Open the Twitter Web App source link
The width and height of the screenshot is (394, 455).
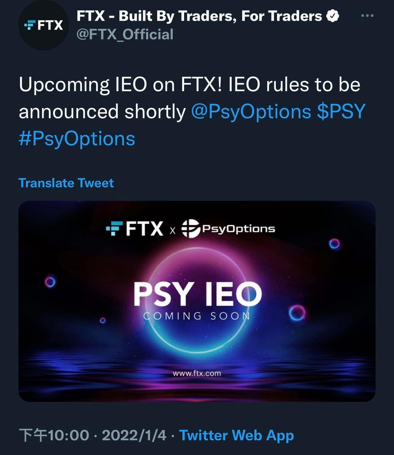point(236,435)
